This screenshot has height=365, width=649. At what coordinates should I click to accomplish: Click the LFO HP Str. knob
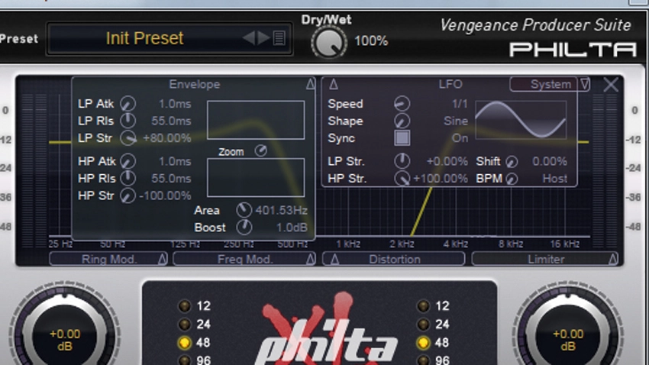click(402, 179)
